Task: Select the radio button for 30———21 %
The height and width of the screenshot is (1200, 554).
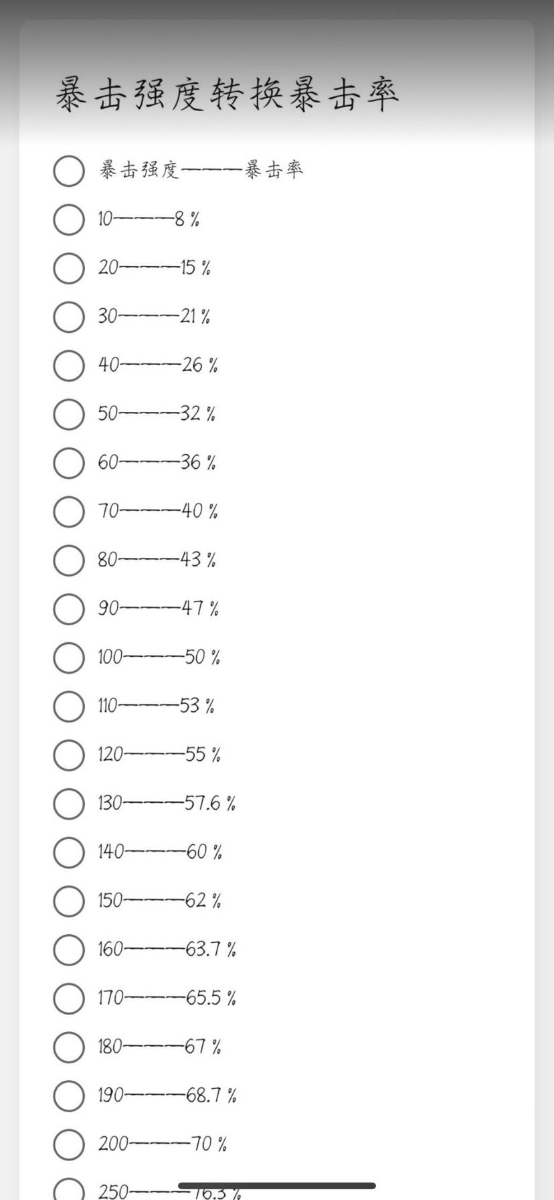Action: (69, 317)
